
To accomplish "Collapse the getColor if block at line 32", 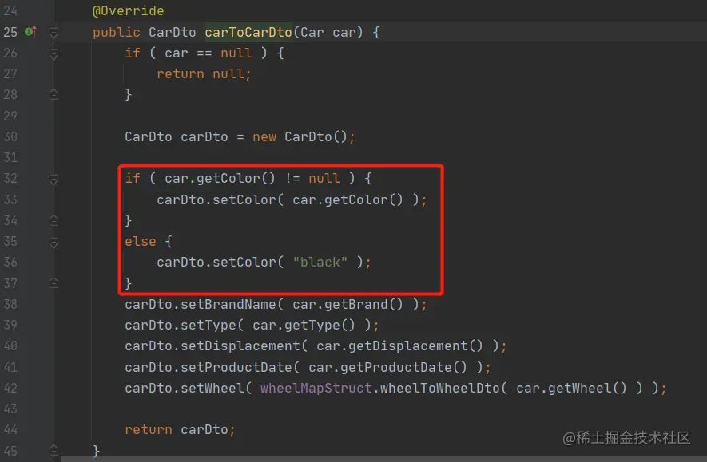I will [54, 180].
